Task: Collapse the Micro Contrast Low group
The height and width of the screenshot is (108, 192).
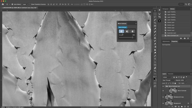Action: [165, 86]
